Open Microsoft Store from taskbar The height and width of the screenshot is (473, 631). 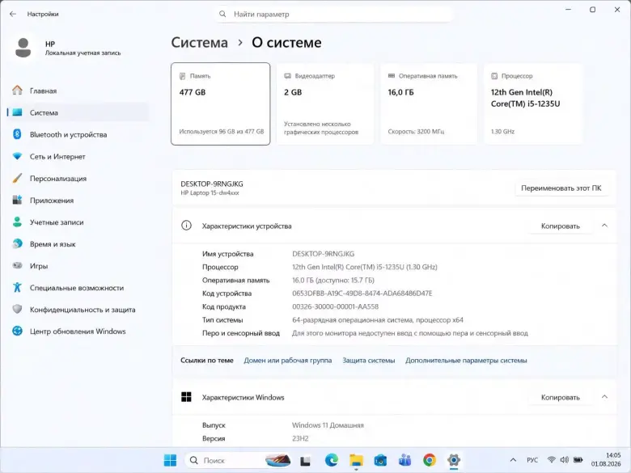tap(380, 460)
